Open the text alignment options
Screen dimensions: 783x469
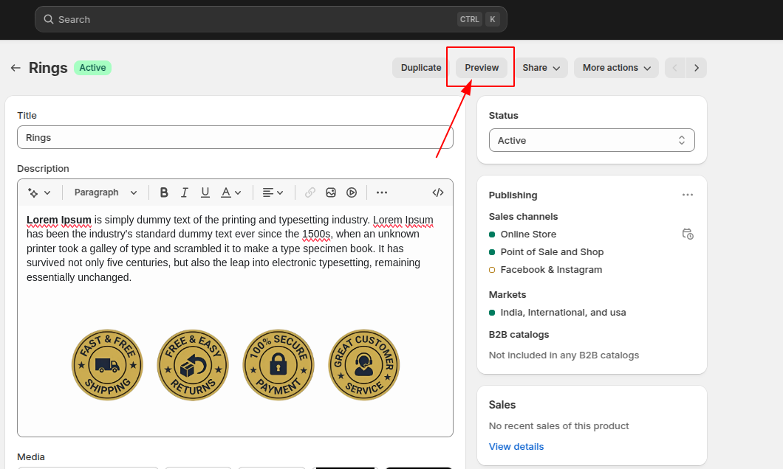(273, 192)
